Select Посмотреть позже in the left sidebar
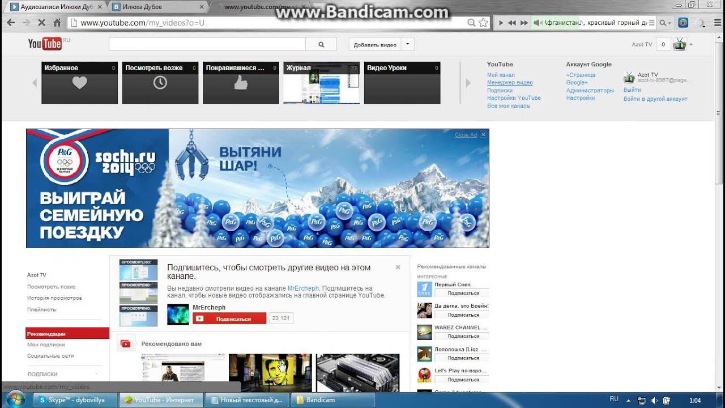The height and width of the screenshot is (408, 725). point(51,287)
